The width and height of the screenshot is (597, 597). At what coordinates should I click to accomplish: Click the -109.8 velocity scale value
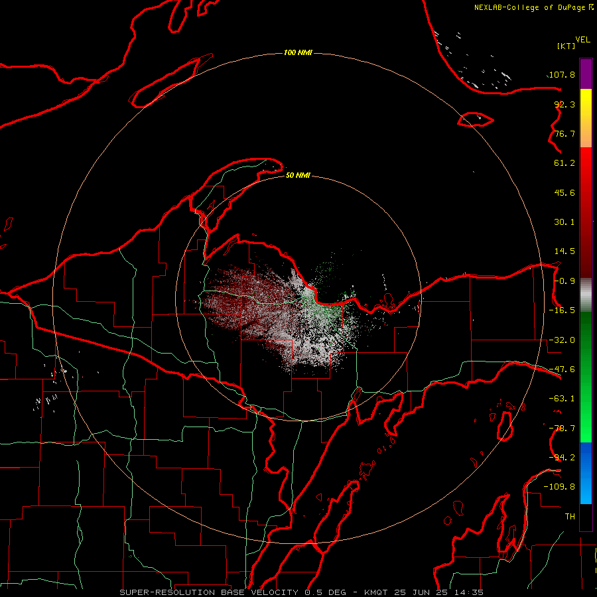(x=559, y=487)
